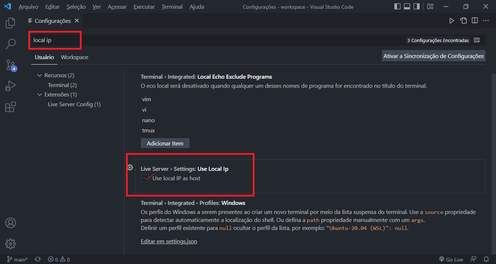This screenshot has height=264, width=496.
Task: Click the VS Code logo in title bar
Action: tap(7, 7)
